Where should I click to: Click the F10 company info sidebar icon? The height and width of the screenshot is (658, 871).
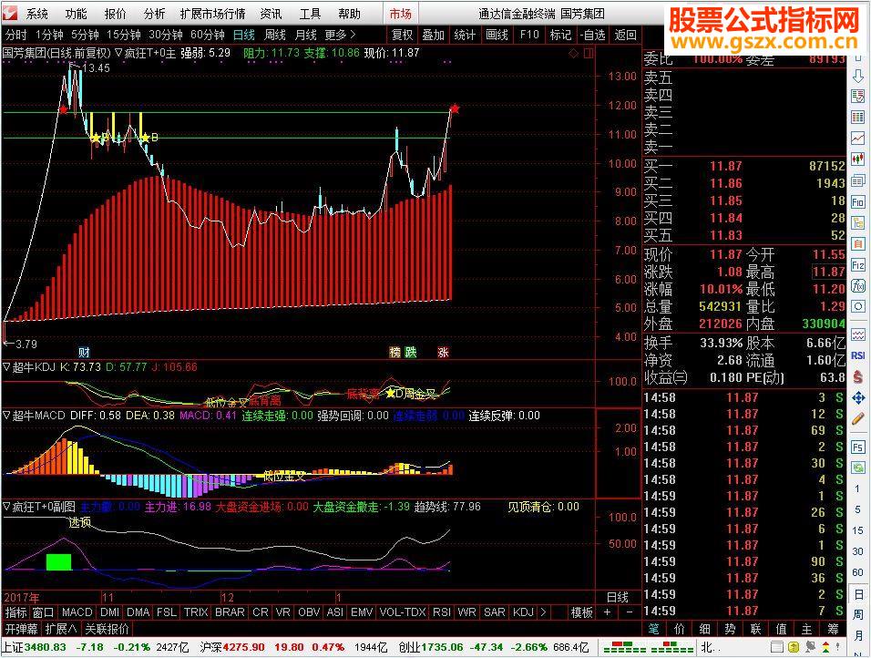tap(858, 201)
